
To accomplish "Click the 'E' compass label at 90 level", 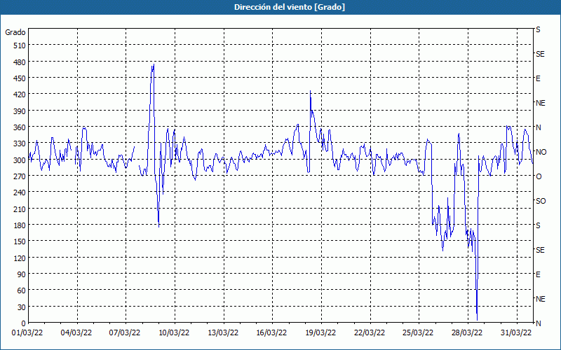I will pyautogui.click(x=538, y=274).
